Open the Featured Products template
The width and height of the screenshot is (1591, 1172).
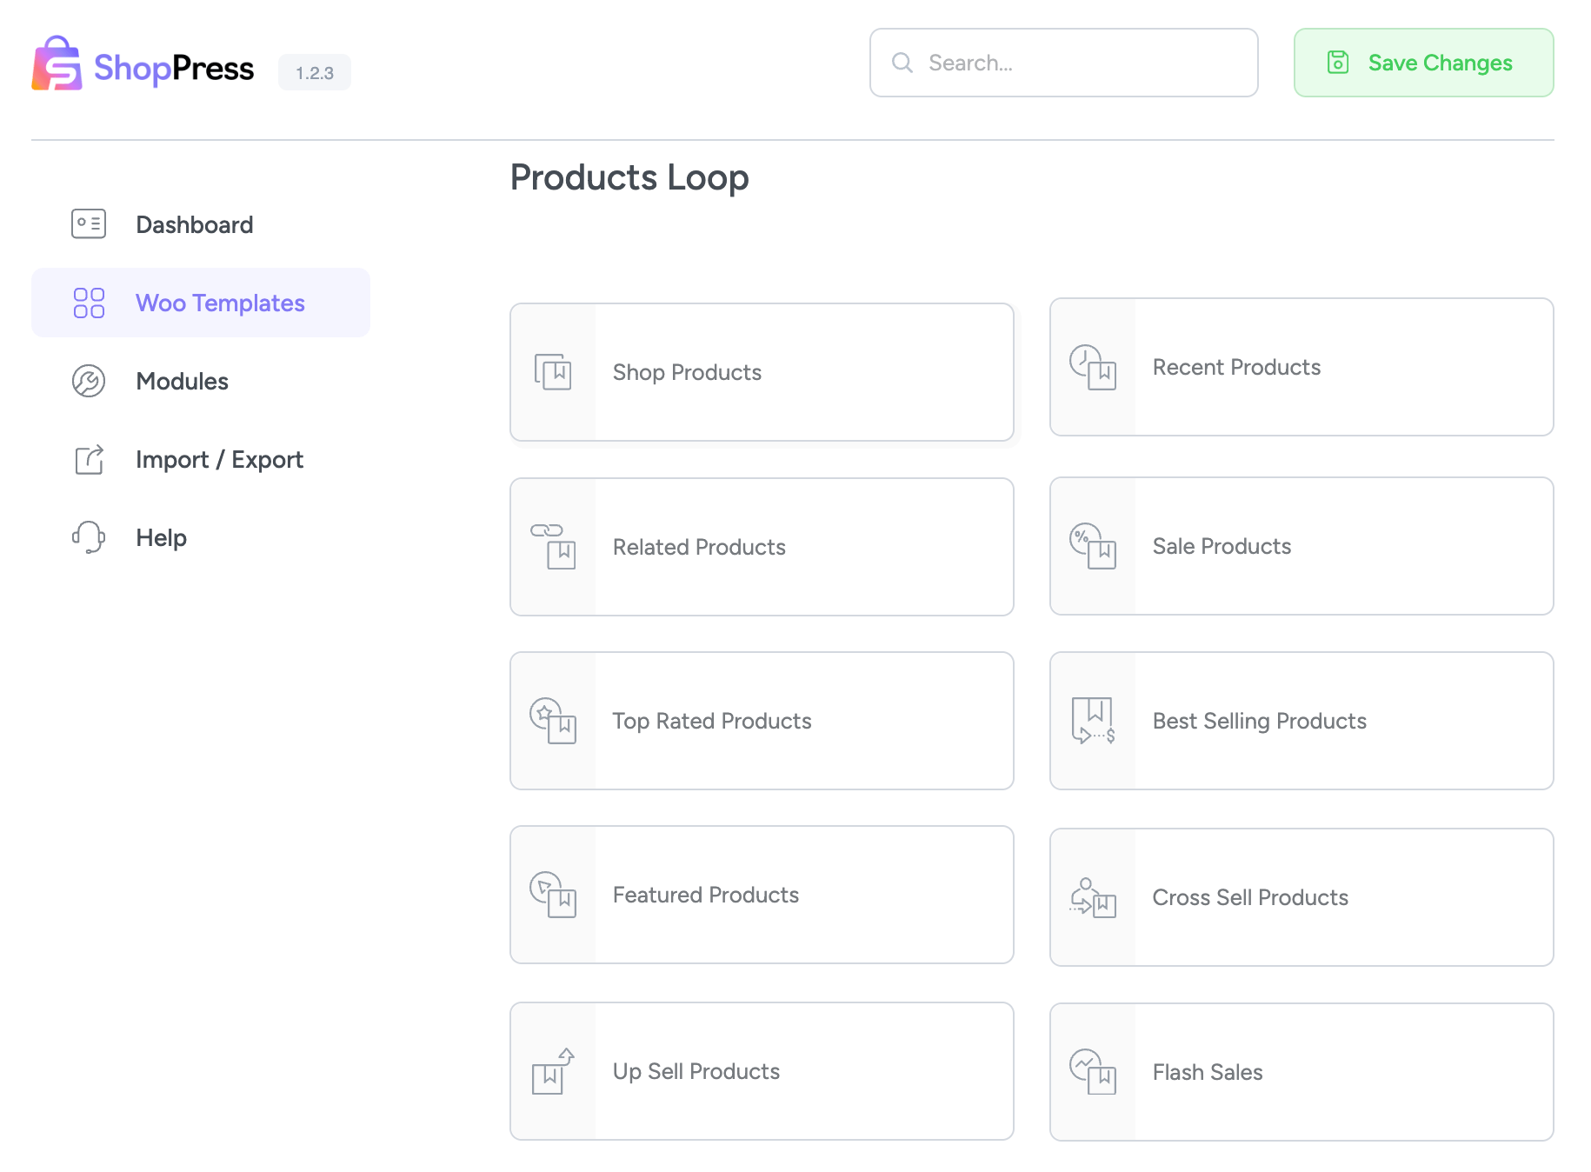coord(761,895)
